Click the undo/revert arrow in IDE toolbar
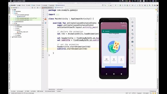The height and width of the screenshot is (94, 167). pyautogui.click(x=142, y=5)
